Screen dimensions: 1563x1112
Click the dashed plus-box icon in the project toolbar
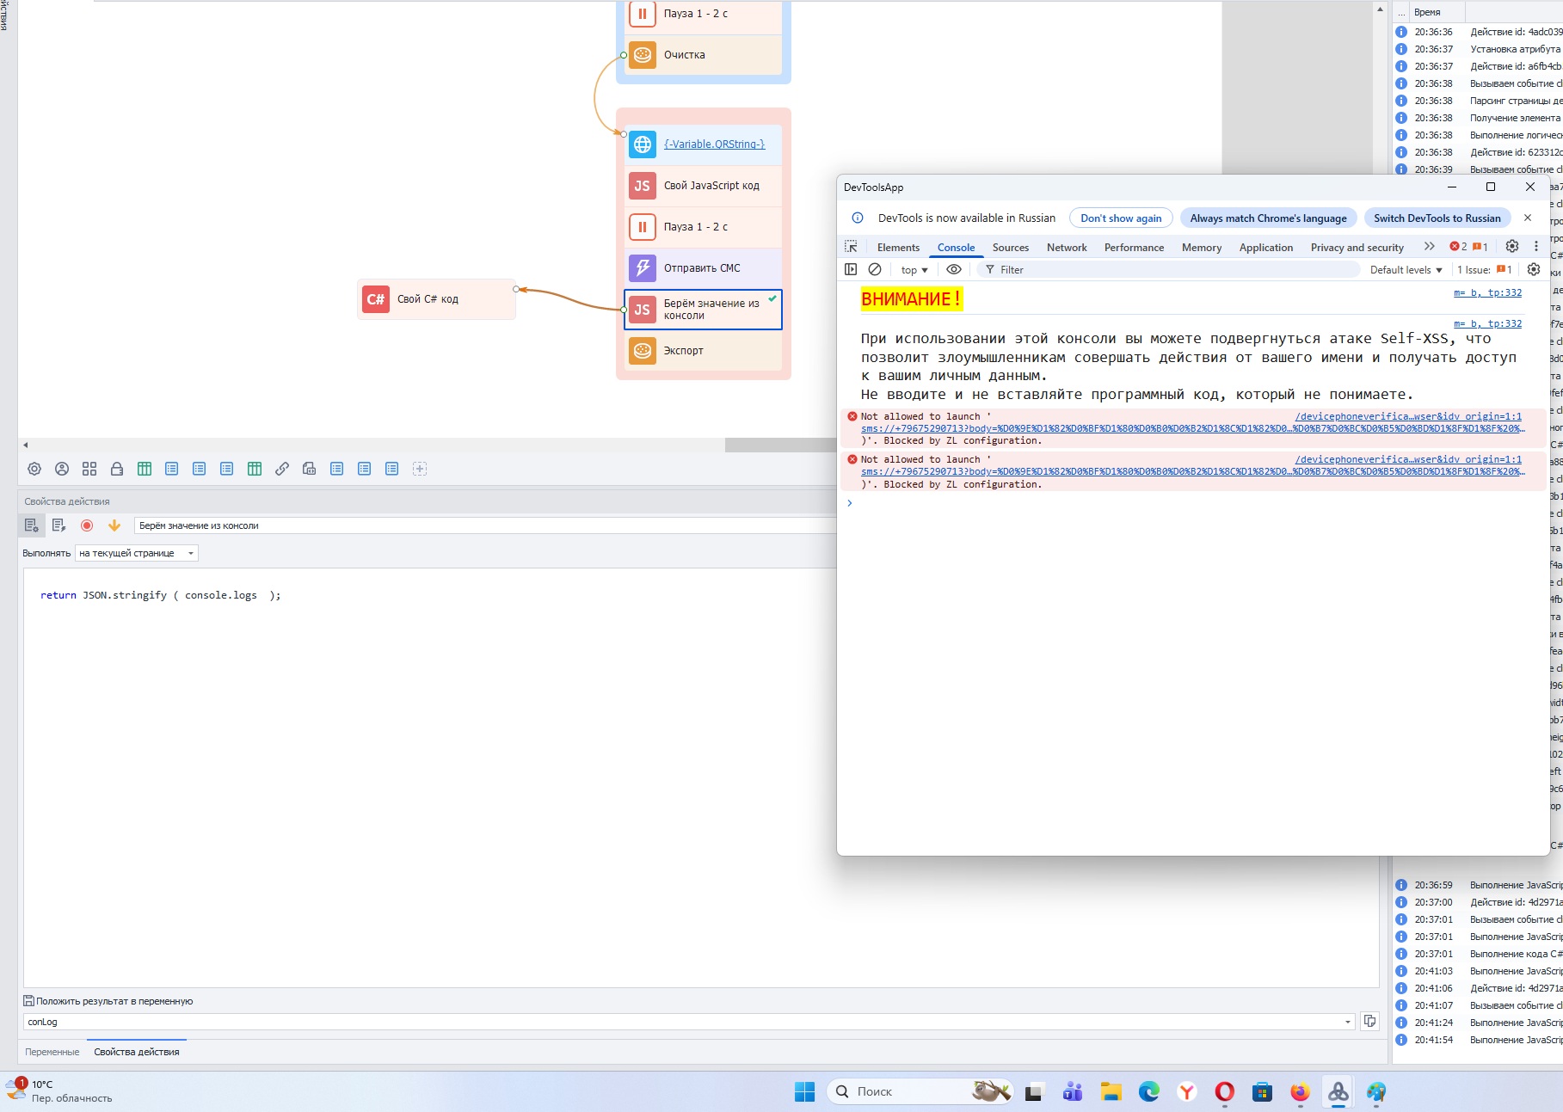tap(420, 469)
